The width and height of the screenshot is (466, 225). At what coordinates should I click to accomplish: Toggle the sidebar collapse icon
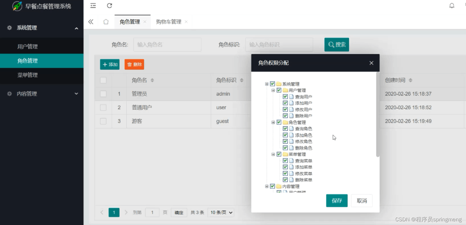click(x=93, y=6)
